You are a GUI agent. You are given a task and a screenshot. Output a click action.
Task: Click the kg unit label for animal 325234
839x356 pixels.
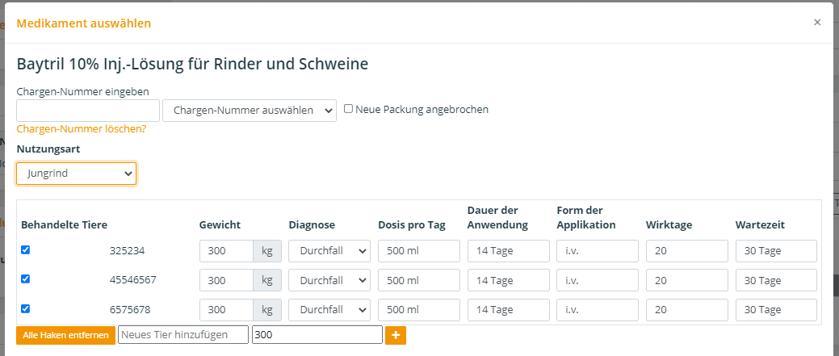(267, 251)
